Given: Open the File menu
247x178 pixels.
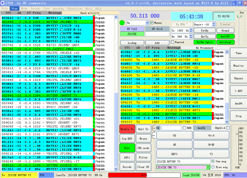Looking at the screenshot, I should click(x=5, y=8).
